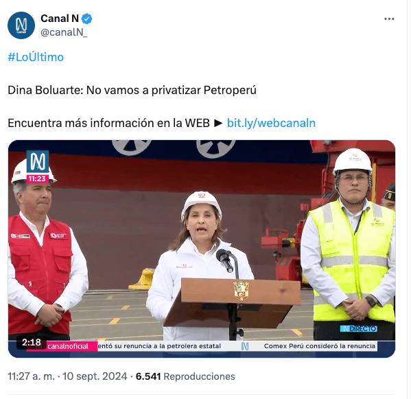Click the blue verified badge
Viewport: 411px width, 399px height.
[86, 19]
